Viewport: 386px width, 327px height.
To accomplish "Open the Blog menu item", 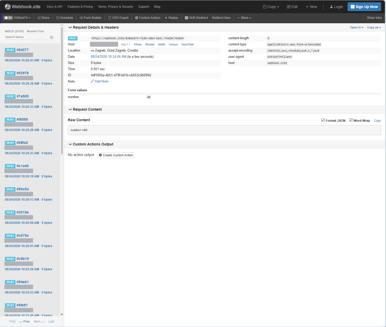I will pyautogui.click(x=157, y=7).
